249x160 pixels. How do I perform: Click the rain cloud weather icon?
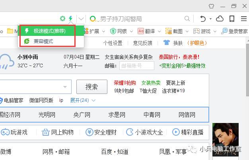point(7,61)
